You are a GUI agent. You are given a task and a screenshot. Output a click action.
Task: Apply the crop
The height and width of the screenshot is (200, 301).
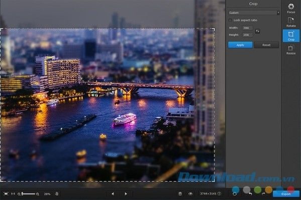tap(240, 45)
